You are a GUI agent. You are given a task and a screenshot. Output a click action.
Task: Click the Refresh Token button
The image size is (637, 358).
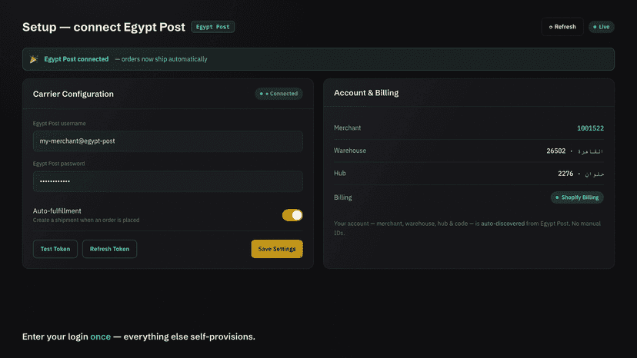(110, 249)
